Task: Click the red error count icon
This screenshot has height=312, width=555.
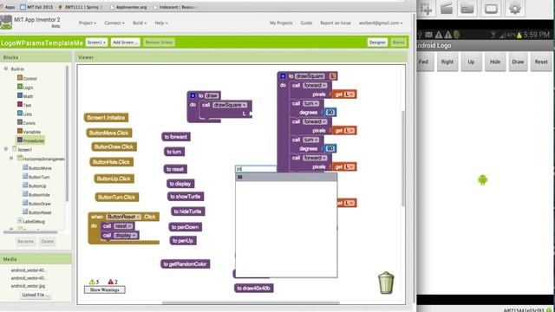Action: [x=110, y=282]
